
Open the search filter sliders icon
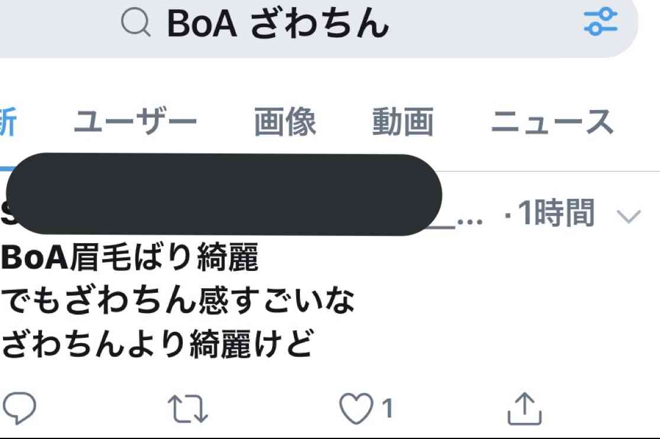coord(601,21)
